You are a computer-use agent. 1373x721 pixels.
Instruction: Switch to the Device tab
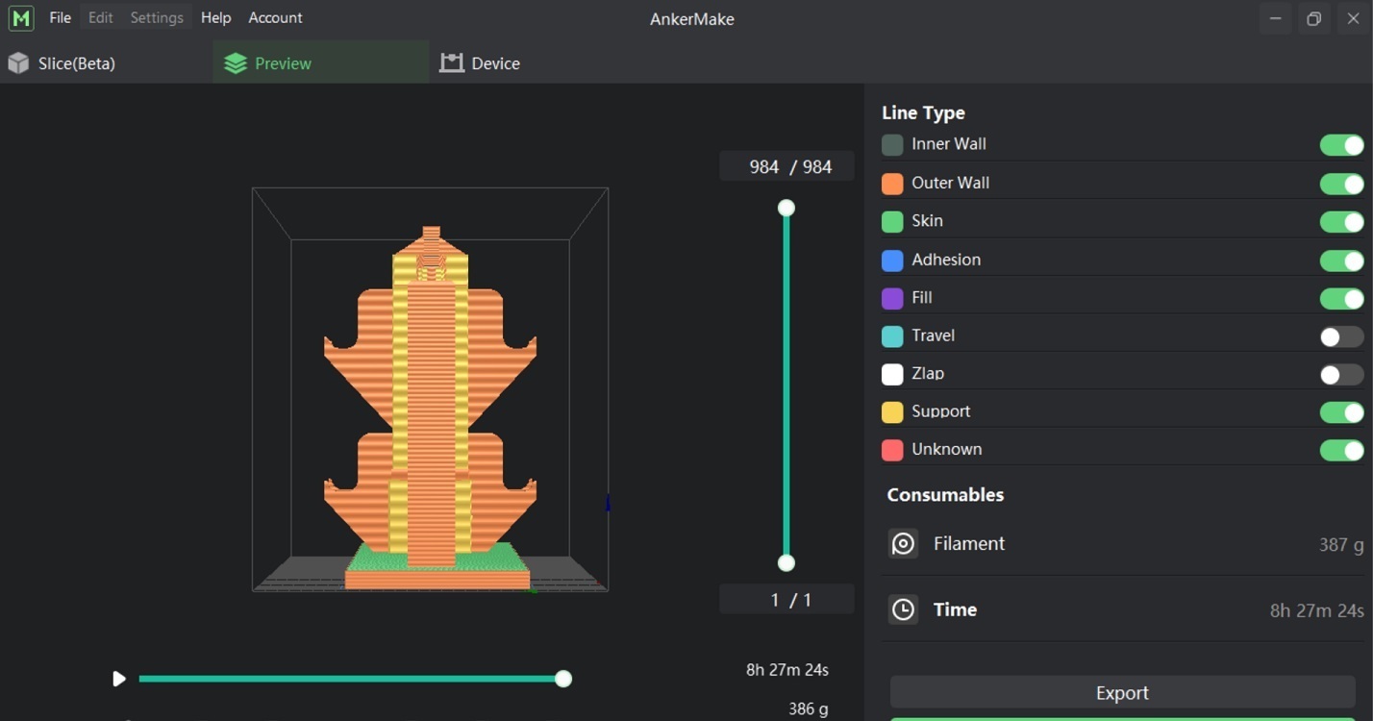[481, 63]
